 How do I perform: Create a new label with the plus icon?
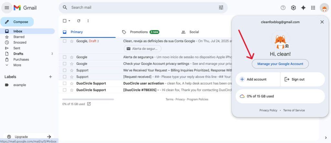[x=50, y=77]
